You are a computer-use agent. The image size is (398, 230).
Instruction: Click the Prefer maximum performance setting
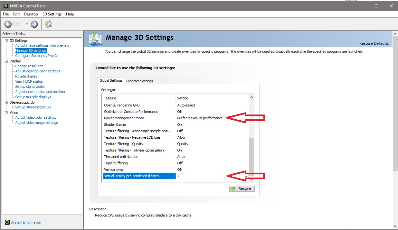click(x=200, y=118)
